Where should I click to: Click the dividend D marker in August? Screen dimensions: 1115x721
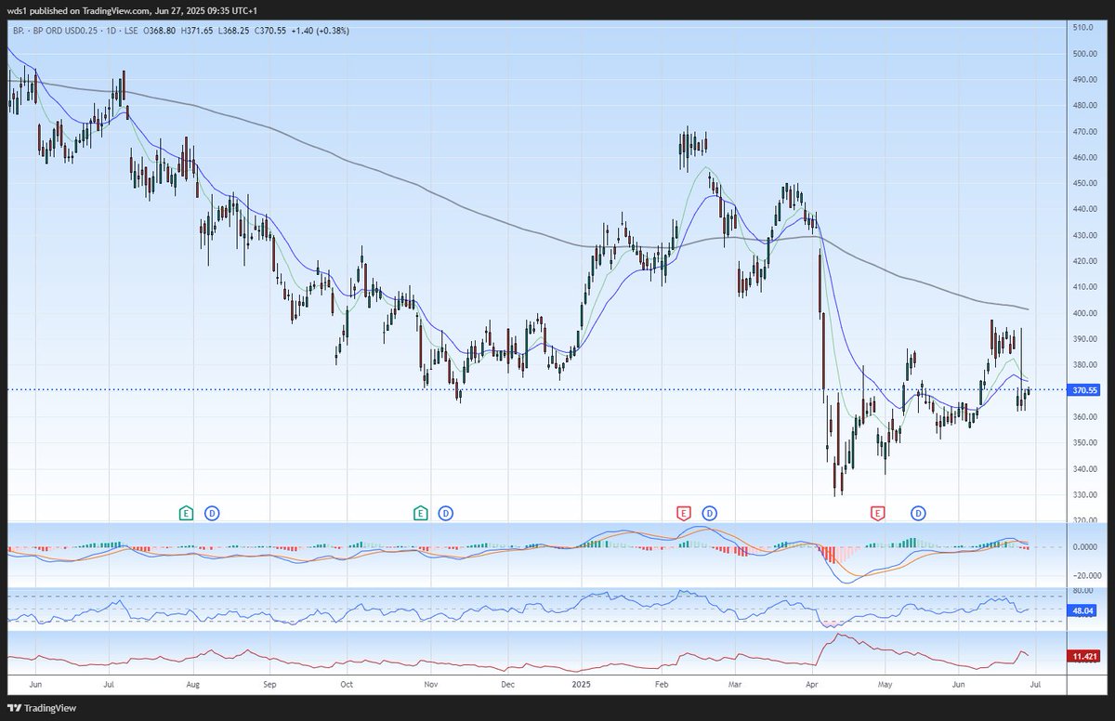tap(212, 512)
